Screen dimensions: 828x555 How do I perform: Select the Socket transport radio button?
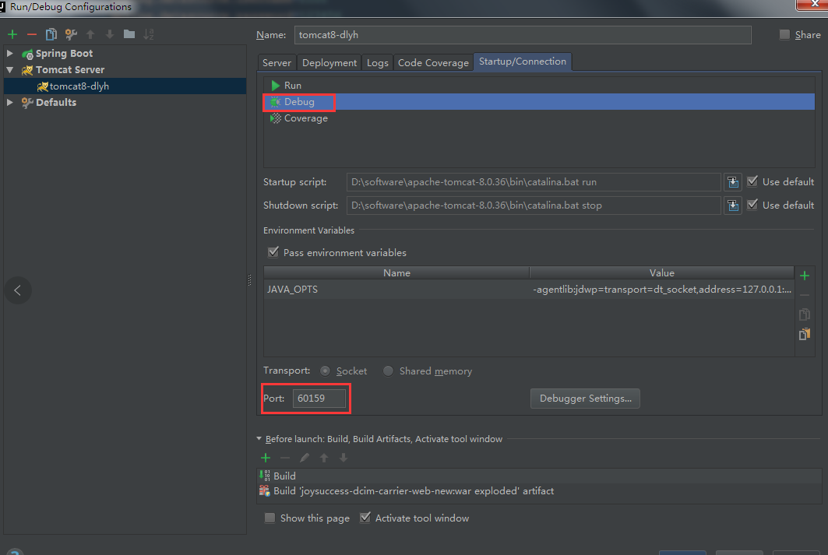(326, 371)
